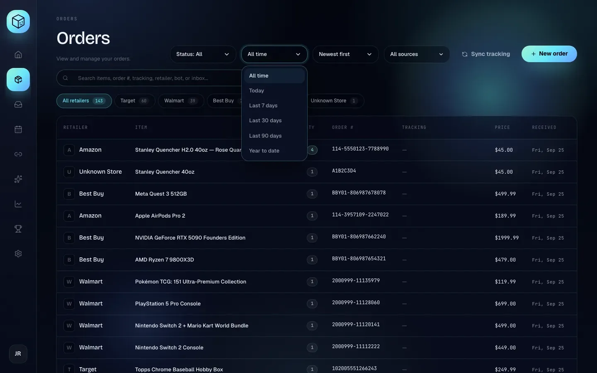597x373 pixels.
Task: Open the Calendar icon in the sidebar
Action: pos(18,129)
